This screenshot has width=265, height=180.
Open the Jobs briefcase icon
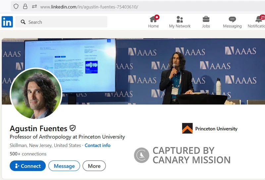click(206, 19)
